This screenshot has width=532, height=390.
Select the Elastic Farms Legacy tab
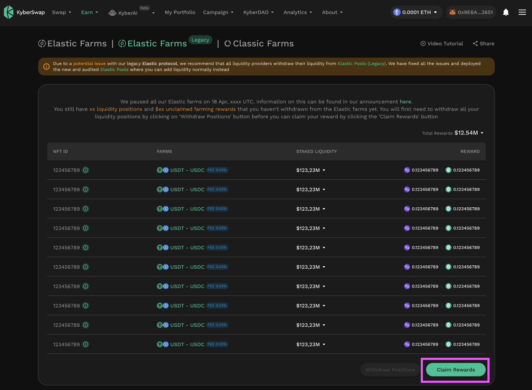165,43
